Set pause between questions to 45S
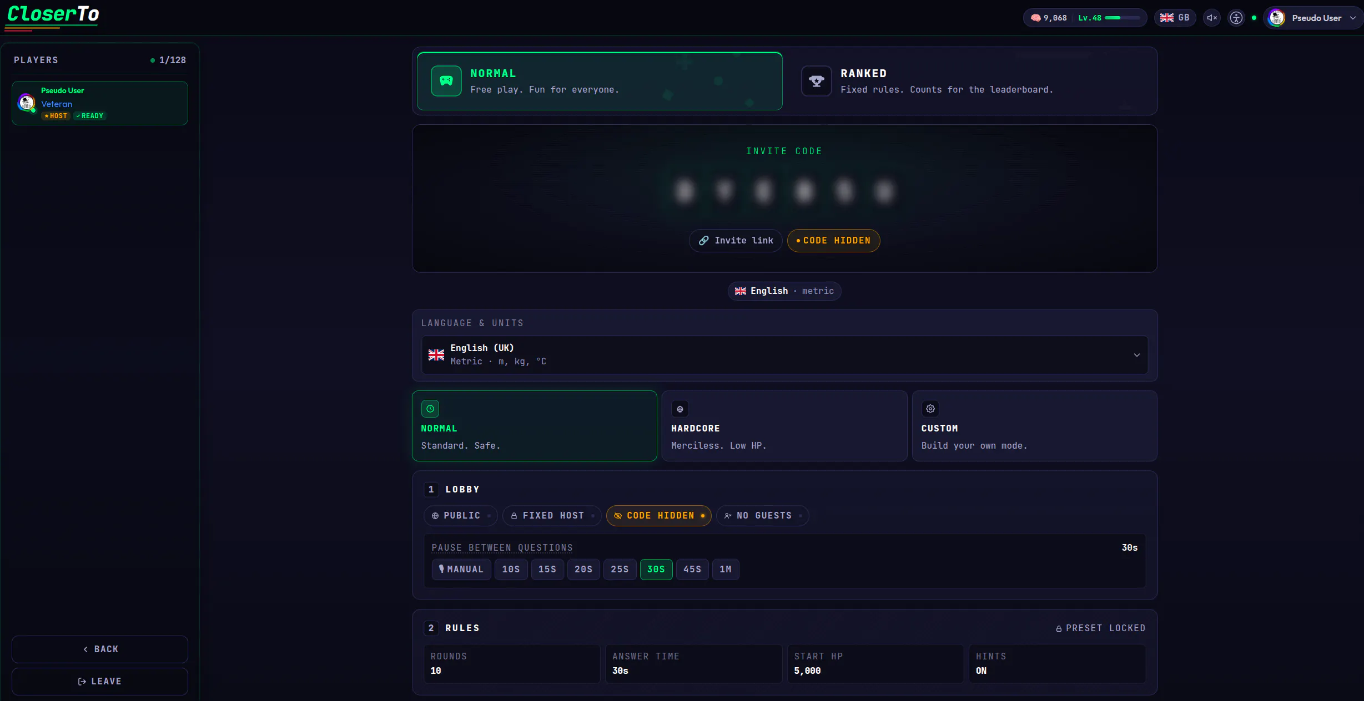 coord(692,570)
